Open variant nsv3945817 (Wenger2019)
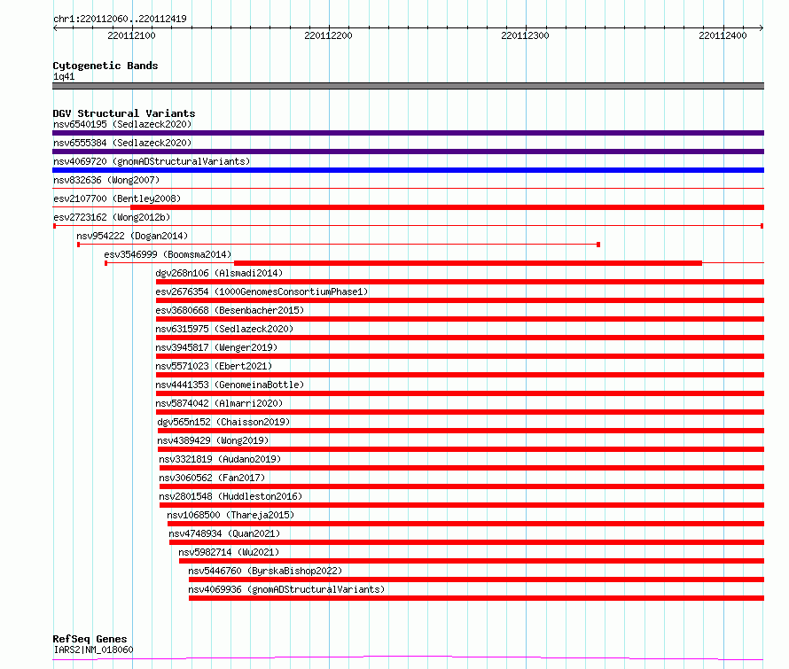Image resolution: width=789 pixels, height=669 pixels. tap(216, 347)
